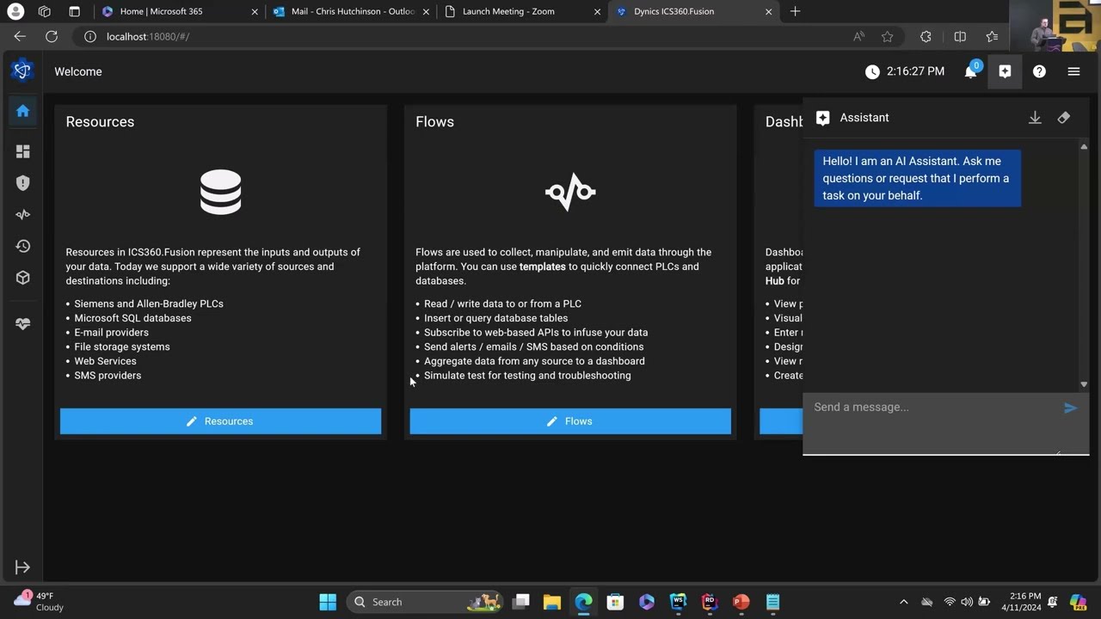The width and height of the screenshot is (1101, 619).
Task: Click the Assistant scrollbar up arrow
Action: coord(1084,147)
